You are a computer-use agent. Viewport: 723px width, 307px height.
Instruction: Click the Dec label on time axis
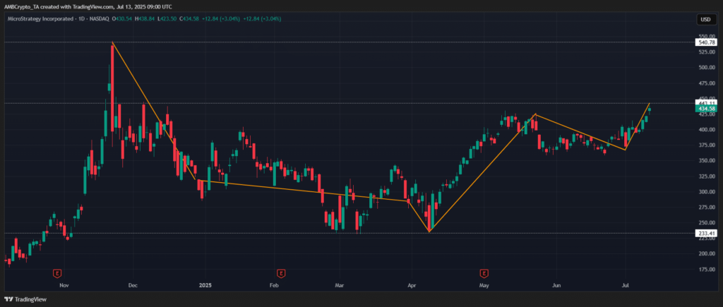133,286
